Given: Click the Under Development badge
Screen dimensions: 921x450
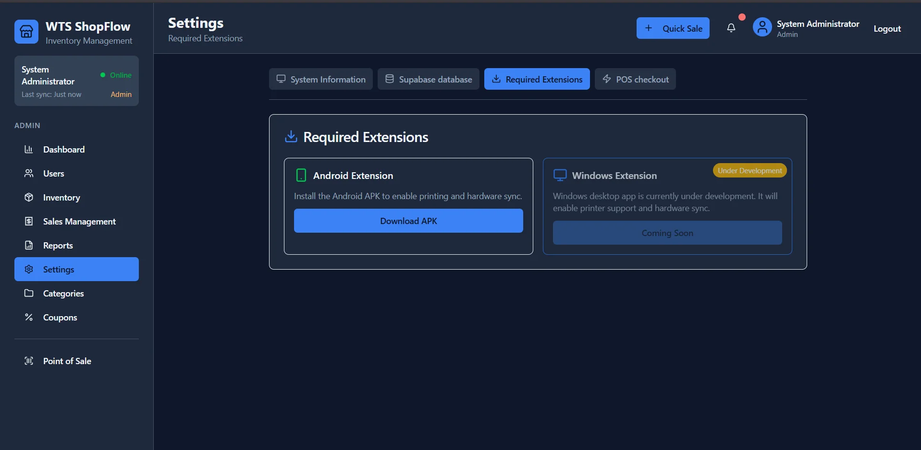Looking at the screenshot, I should (x=749, y=171).
